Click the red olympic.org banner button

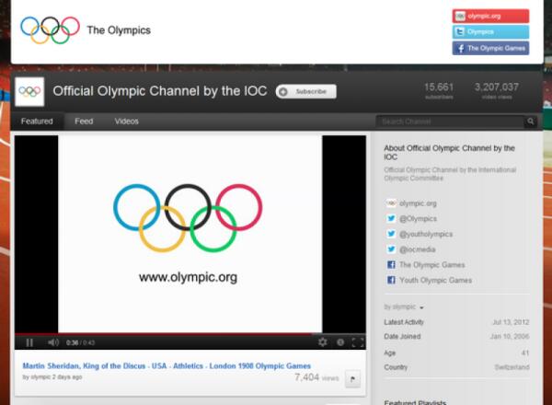click(x=490, y=16)
